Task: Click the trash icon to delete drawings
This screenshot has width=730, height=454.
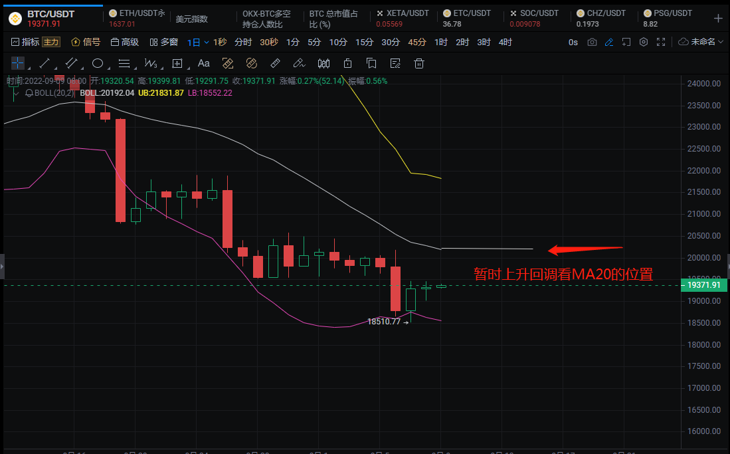Action: [419, 64]
